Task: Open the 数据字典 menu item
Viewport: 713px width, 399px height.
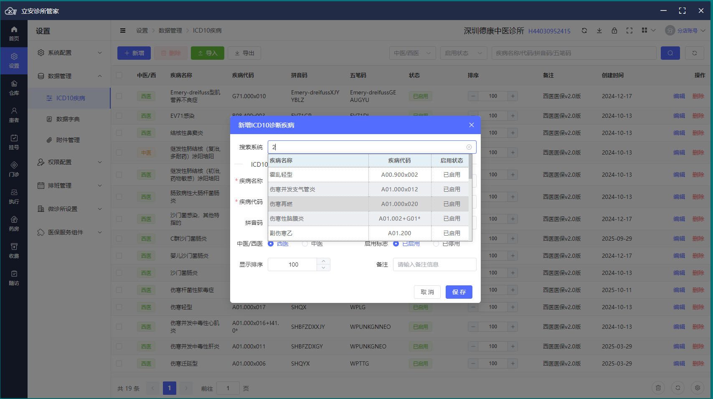Action: (69, 119)
